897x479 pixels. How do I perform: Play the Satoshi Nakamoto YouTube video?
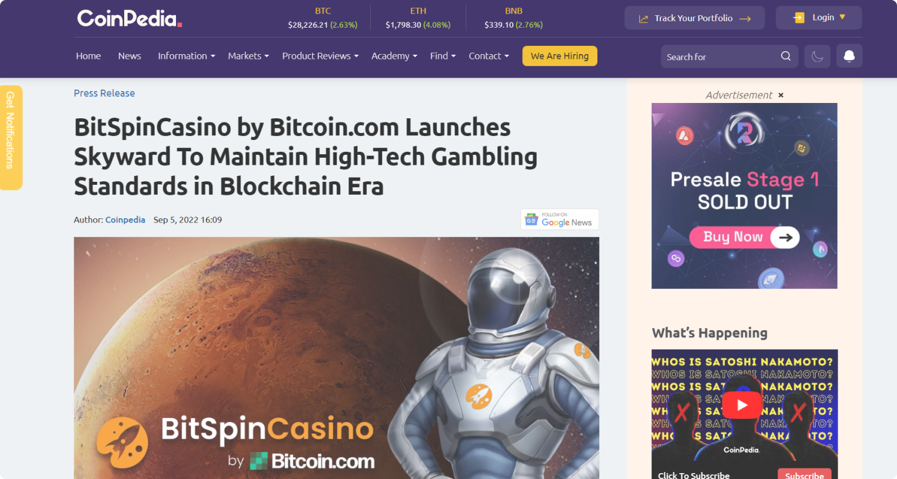click(742, 405)
